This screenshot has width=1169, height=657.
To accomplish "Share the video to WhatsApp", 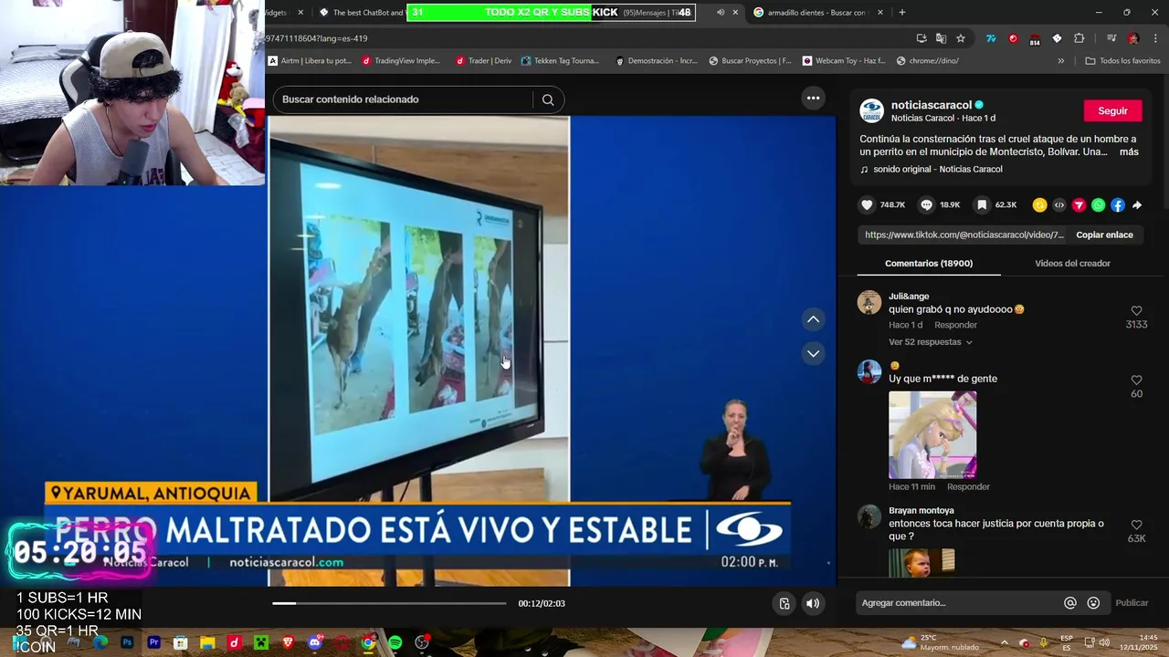I will pos(1098,205).
